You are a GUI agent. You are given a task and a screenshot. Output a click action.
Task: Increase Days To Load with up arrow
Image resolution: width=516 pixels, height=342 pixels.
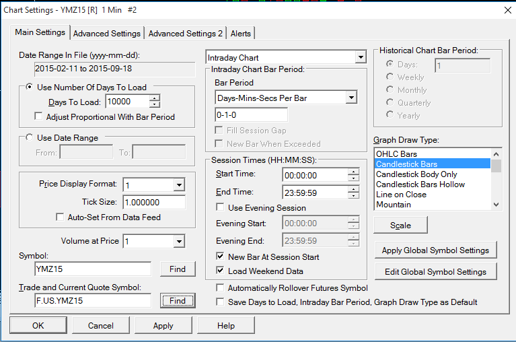pyautogui.click(x=154, y=98)
